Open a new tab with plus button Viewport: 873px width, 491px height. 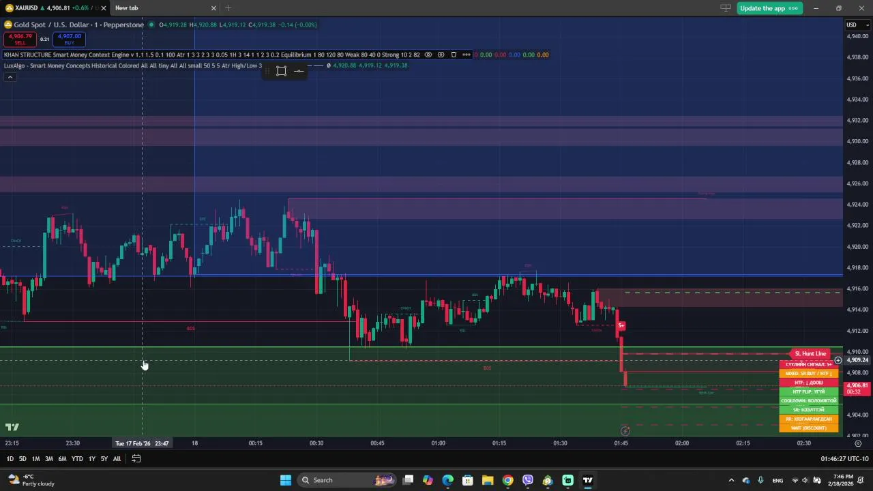coord(228,8)
